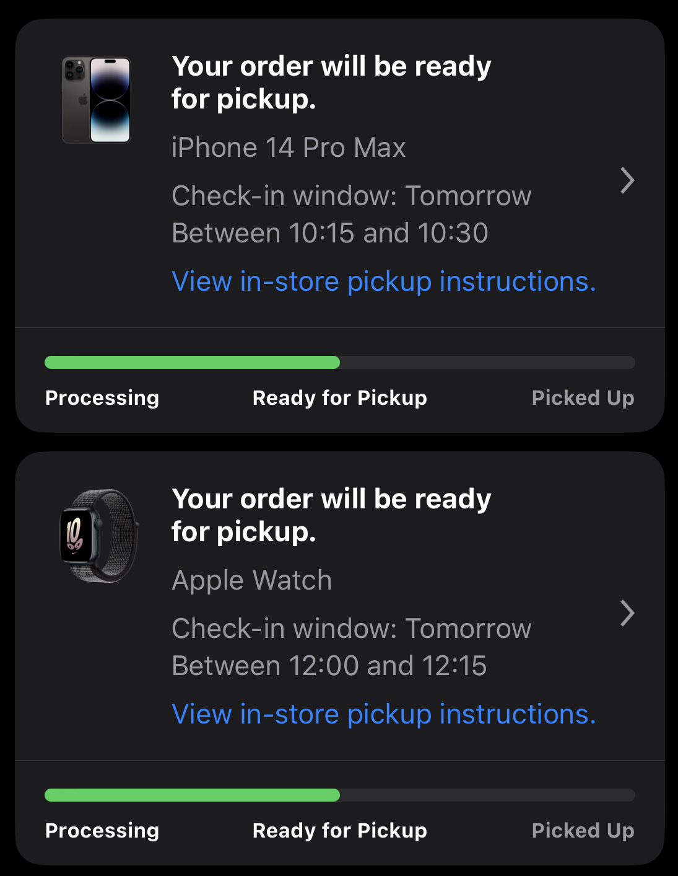Tap the Apple Watch product image
678x876 pixels.
click(98, 536)
